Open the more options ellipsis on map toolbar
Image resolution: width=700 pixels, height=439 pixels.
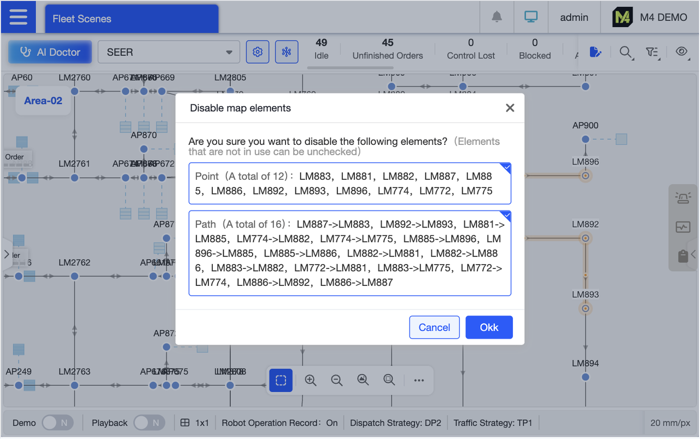(419, 380)
